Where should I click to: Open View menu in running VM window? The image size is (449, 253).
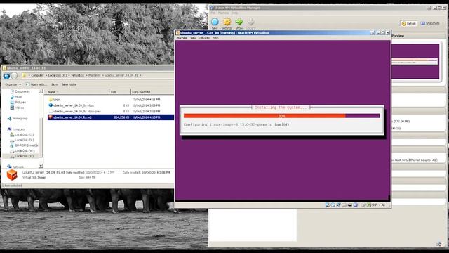tap(194, 38)
